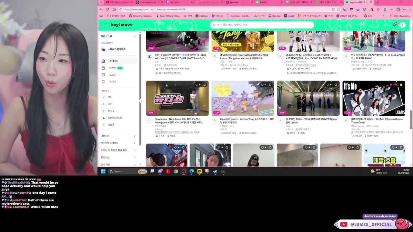This screenshot has width=413, height=232.
Task: Open the TETR.IO bookmark
Action: coord(217,16)
